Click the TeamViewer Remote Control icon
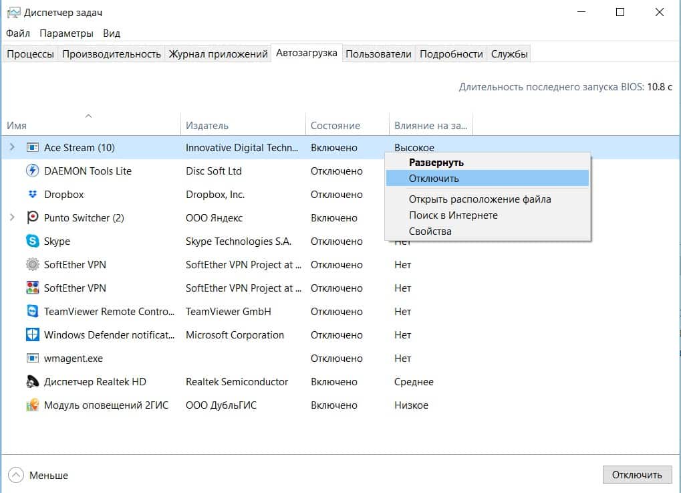Screen dimensions: 681x493 coord(32,312)
